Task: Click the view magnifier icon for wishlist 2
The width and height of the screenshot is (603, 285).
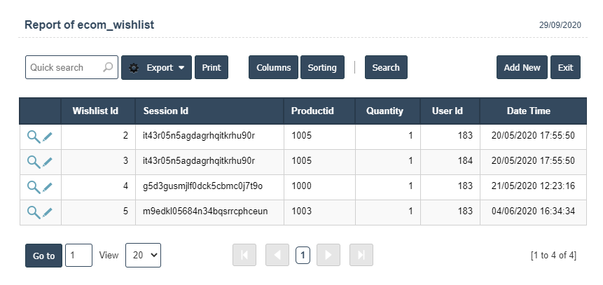Action: tap(33, 136)
